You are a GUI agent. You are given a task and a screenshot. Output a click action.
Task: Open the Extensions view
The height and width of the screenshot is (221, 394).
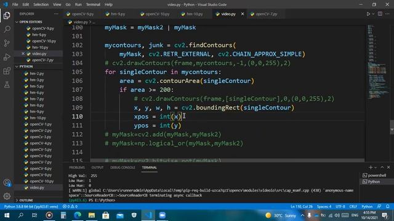(7, 71)
